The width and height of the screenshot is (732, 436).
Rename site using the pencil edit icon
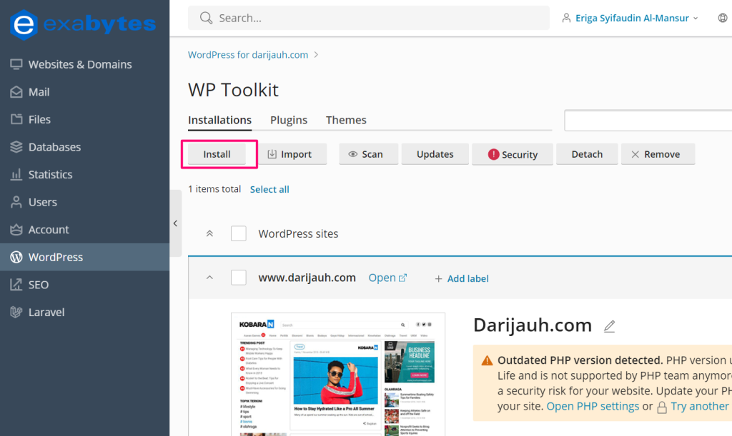coord(609,326)
